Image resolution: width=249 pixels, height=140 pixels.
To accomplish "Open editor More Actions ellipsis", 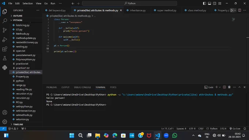I will coord(245,10).
